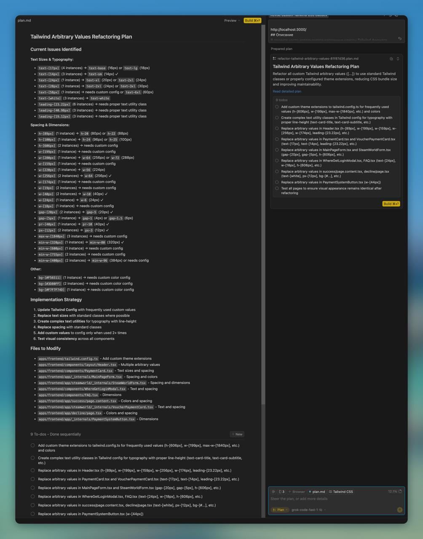
Task: Check the 12.1% context usage indicator
Action: tap(395, 491)
